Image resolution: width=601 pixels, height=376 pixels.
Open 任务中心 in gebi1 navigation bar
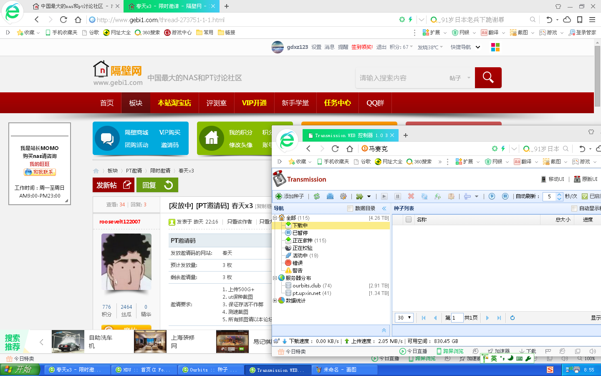[337, 103]
